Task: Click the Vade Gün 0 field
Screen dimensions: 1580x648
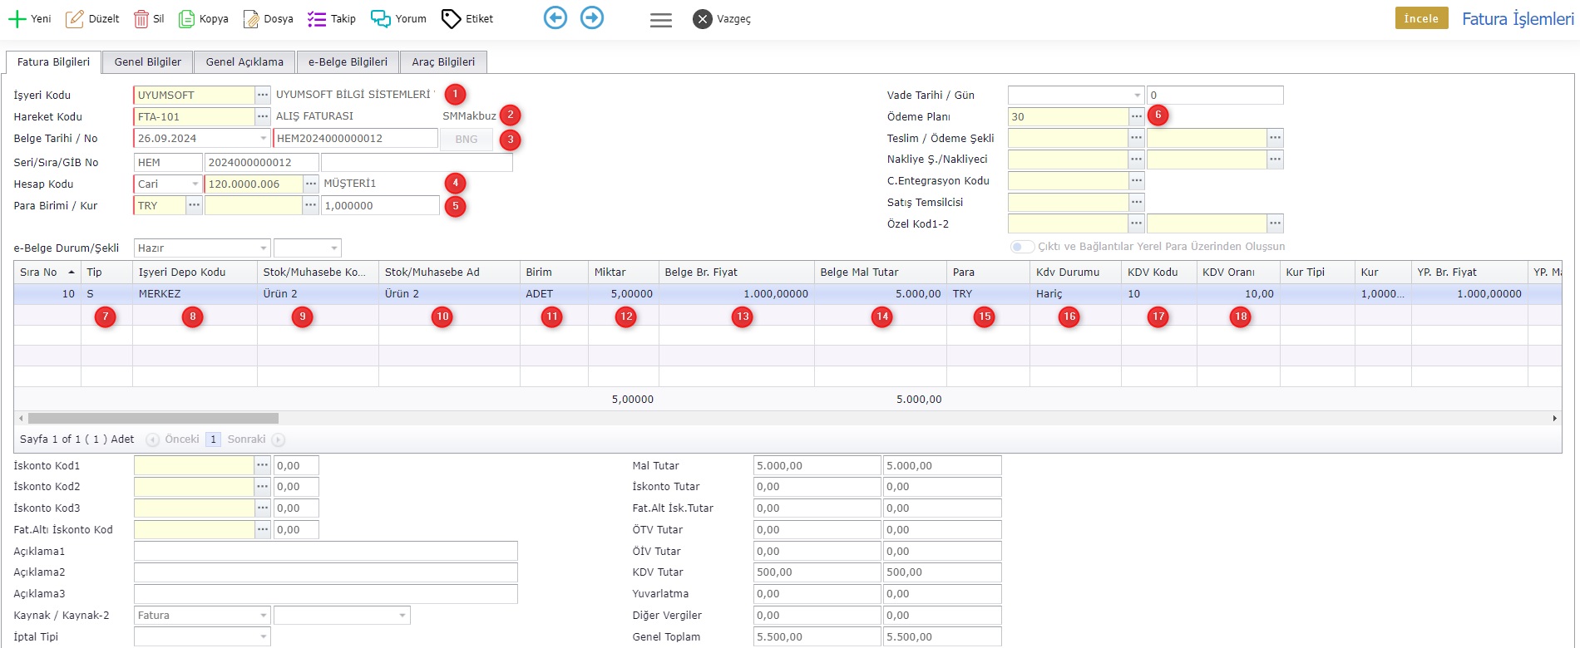Action: (1215, 96)
